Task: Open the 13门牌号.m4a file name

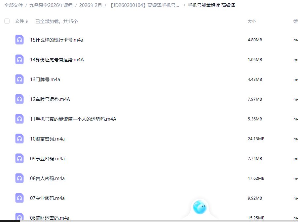Action: coord(45,79)
